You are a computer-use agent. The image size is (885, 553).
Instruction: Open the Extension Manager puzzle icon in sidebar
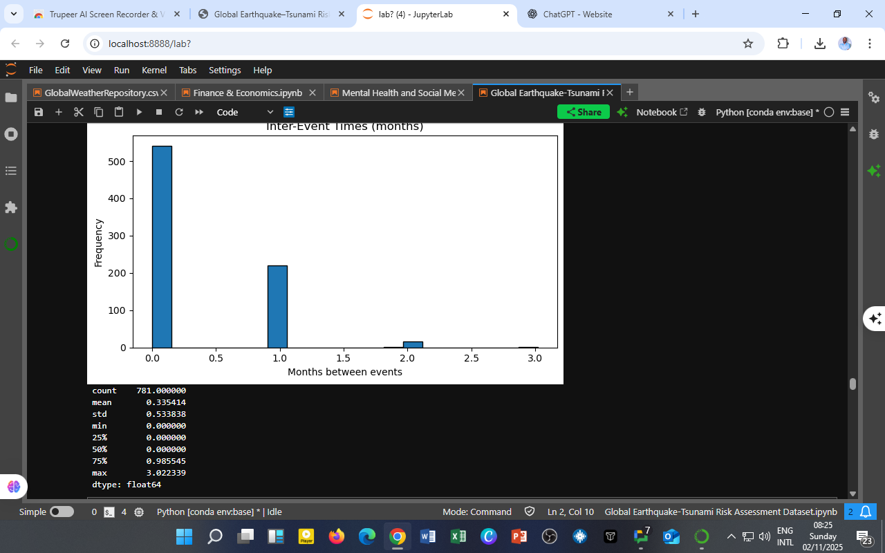click(x=11, y=207)
